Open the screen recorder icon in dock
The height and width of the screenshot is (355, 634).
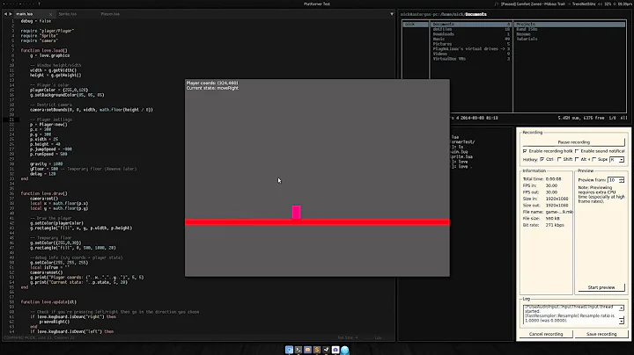coord(335,350)
